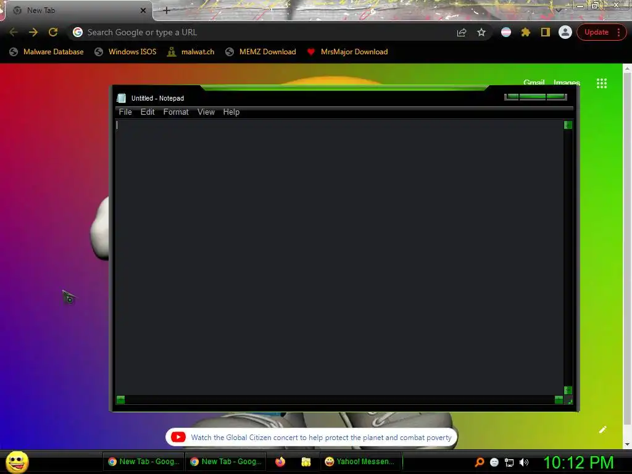Open Firefox from the taskbar
The height and width of the screenshot is (474, 632).
(x=280, y=462)
